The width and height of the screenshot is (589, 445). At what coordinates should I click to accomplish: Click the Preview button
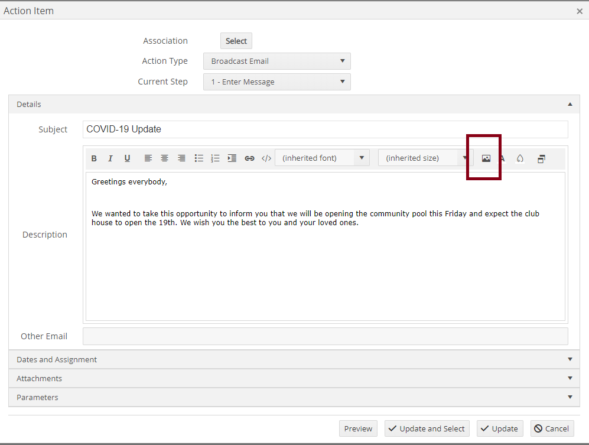click(358, 428)
